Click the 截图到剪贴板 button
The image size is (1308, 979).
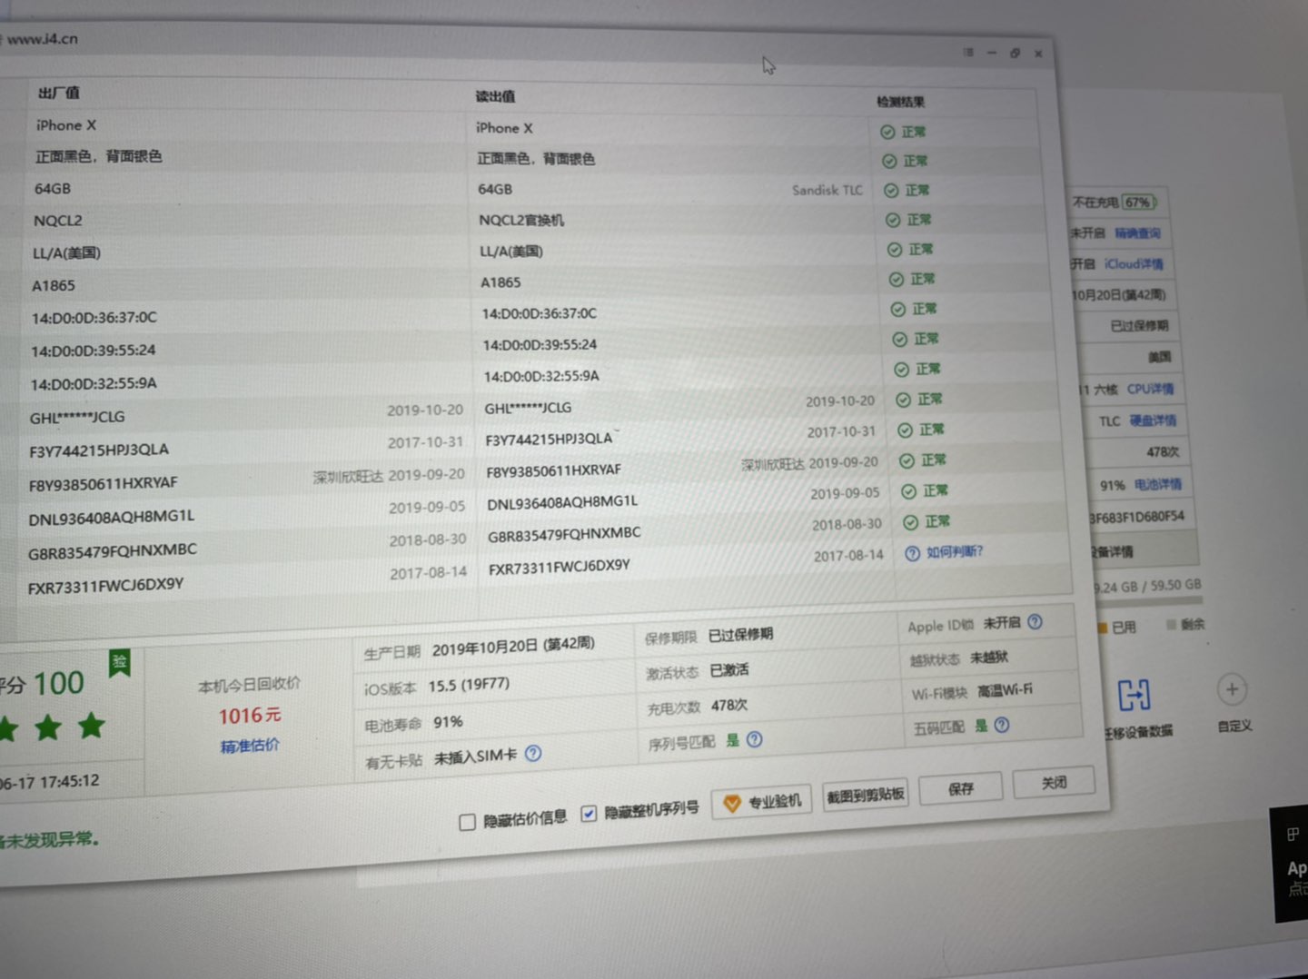(x=865, y=796)
